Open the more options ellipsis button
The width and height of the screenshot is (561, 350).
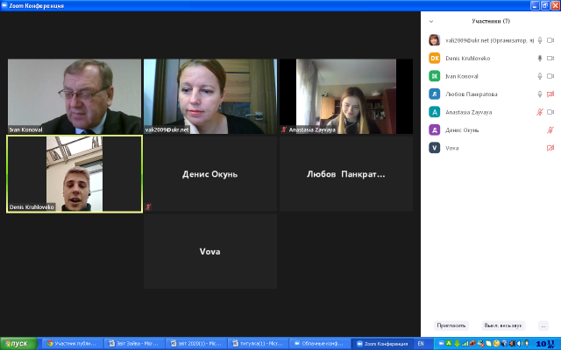click(543, 325)
